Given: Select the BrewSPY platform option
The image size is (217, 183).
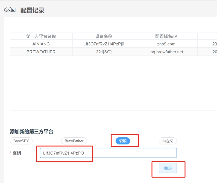Looking at the screenshot, I should click(x=21, y=141).
